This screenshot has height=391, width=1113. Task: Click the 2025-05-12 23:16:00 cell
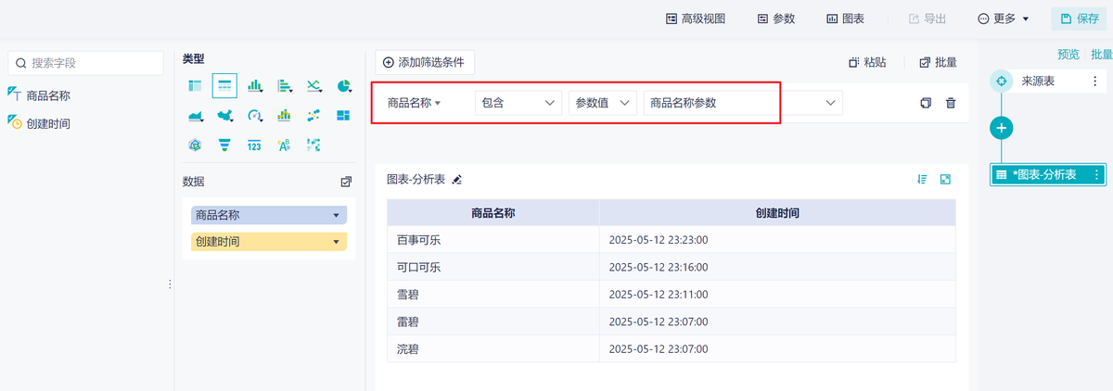[777, 267]
